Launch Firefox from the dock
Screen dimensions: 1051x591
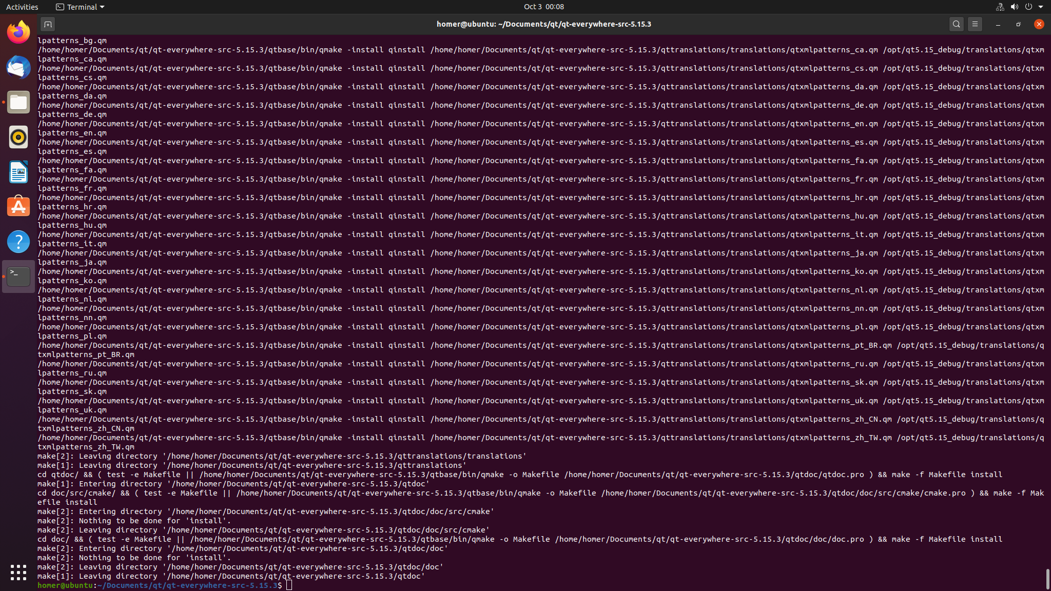point(18,32)
